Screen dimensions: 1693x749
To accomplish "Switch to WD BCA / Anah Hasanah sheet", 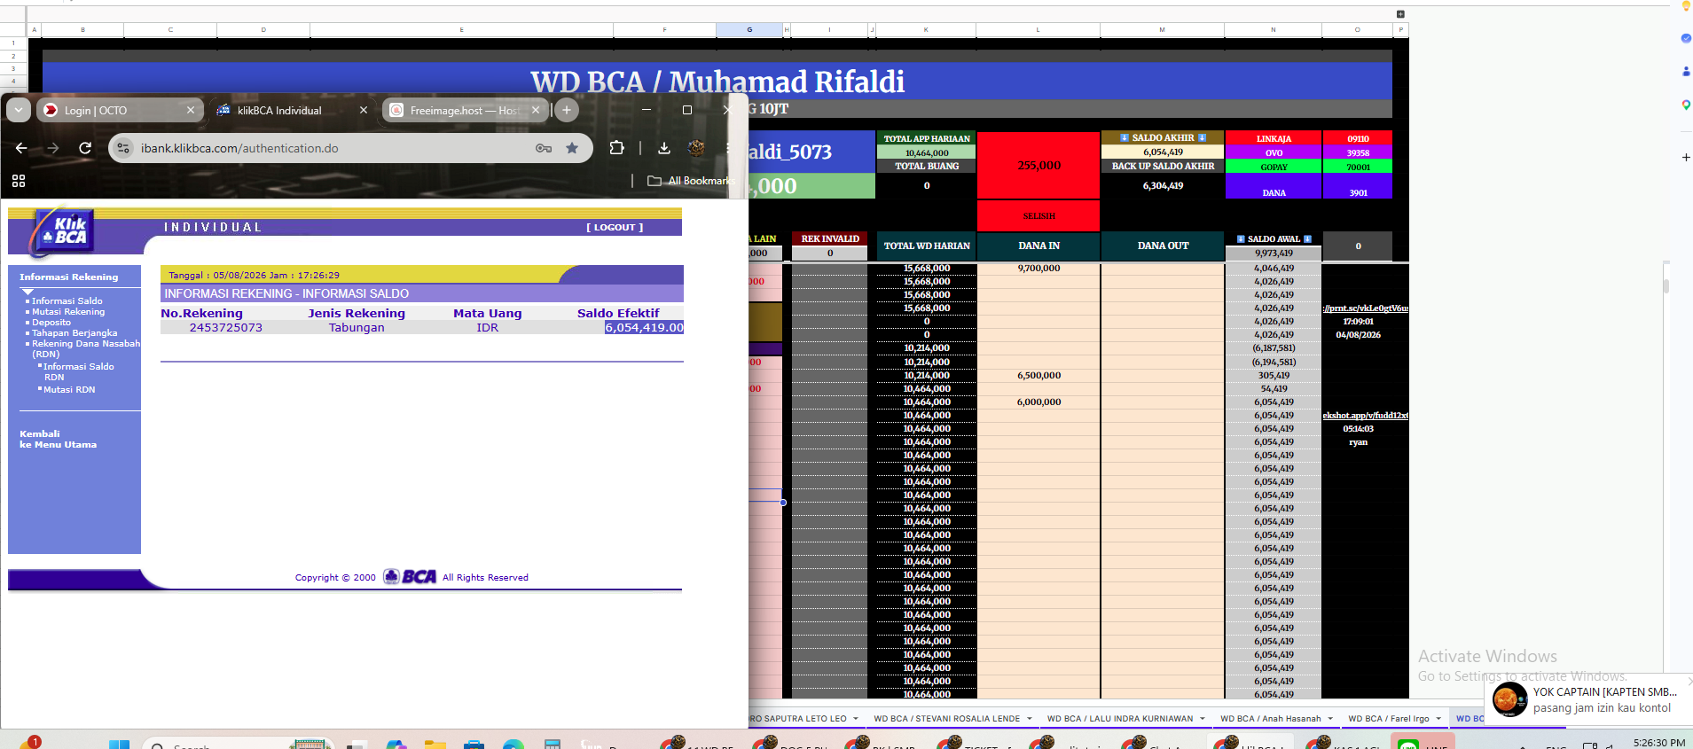I will click(1270, 719).
